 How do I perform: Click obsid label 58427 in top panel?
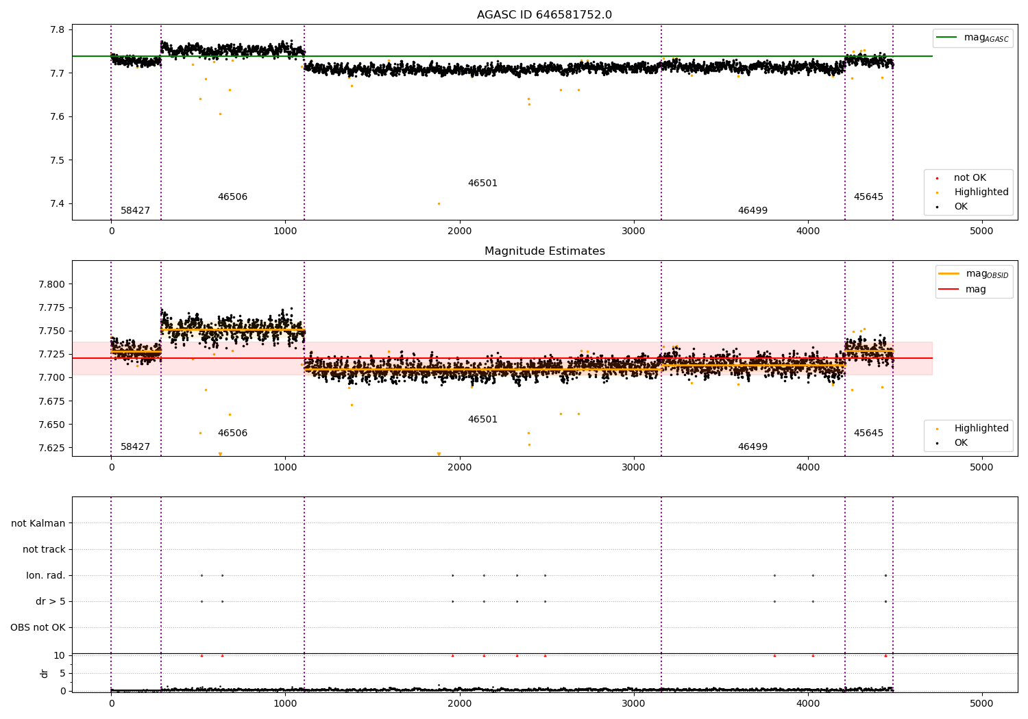[x=135, y=211]
